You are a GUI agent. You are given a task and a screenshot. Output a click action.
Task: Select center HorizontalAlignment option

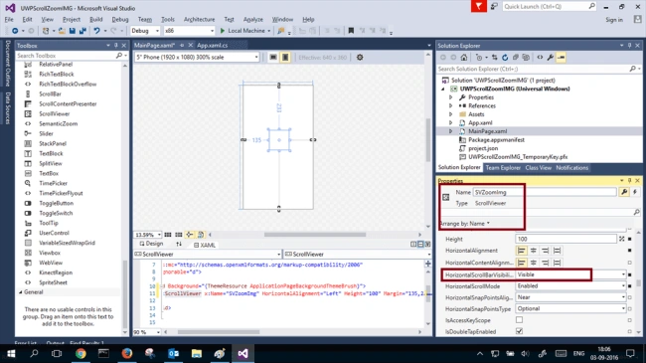pos(534,251)
